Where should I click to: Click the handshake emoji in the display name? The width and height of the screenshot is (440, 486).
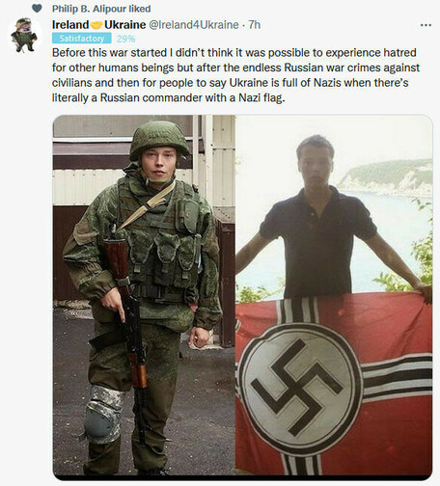[x=96, y=25]
